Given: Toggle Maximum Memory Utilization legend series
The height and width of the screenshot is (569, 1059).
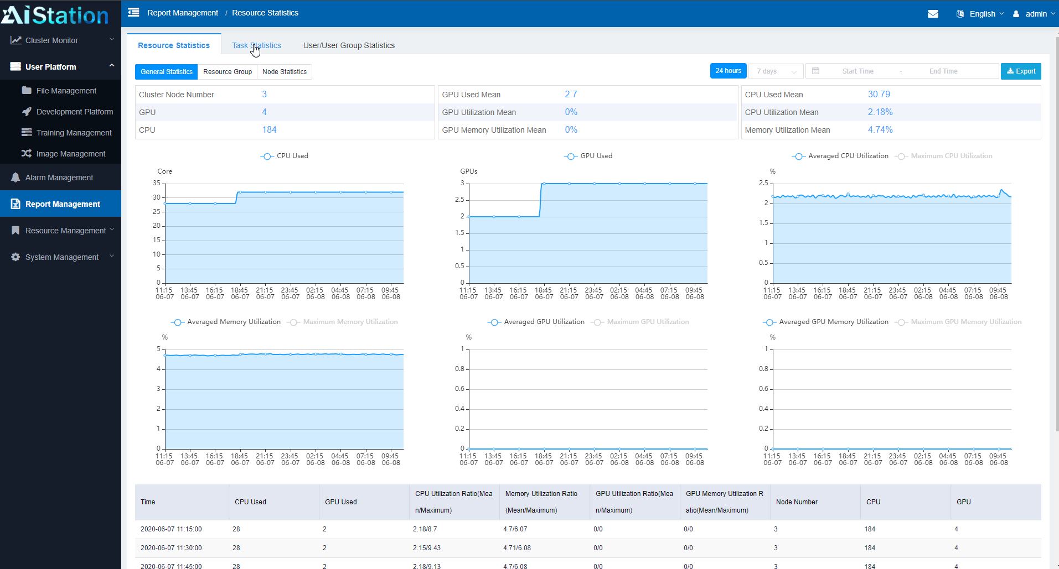Looking at the screenshot, I should click(x=349, y=322).
